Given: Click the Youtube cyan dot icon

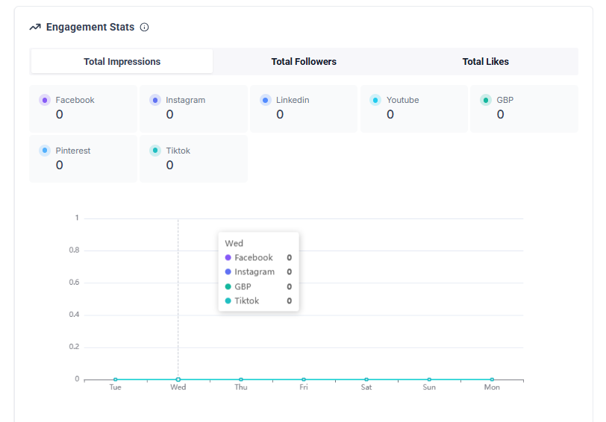Looking at the screenshot, I should [375, 100].
